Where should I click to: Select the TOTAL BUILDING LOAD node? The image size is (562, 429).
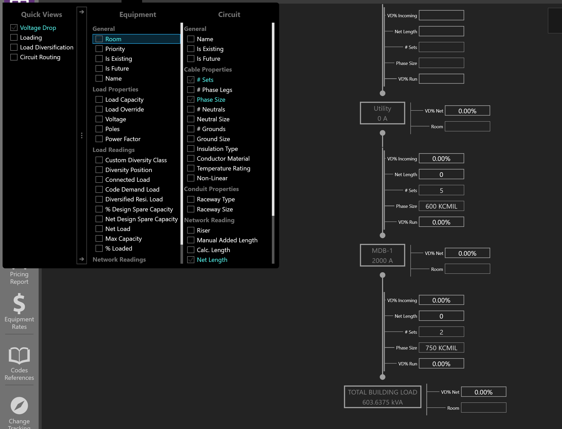[x=382, y=397]
